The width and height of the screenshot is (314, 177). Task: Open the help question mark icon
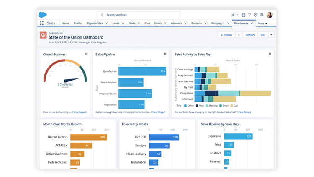250,15
